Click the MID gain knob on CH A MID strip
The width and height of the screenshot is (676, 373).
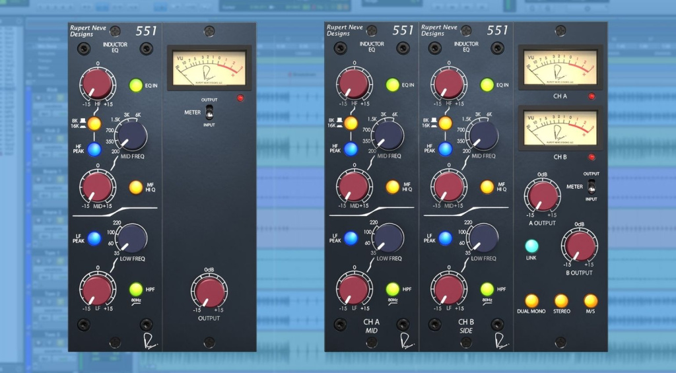coord(354,186)
